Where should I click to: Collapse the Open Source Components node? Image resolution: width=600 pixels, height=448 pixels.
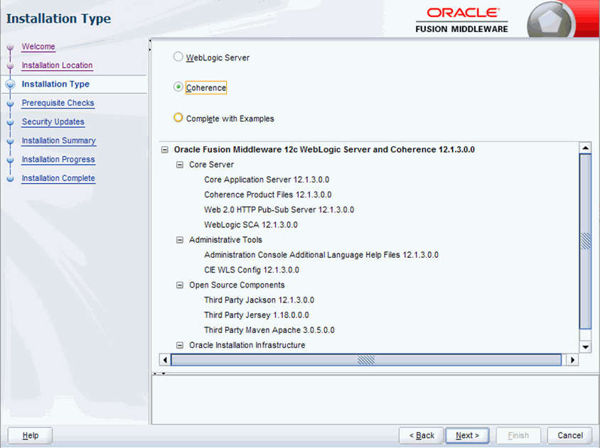[180, 285]
